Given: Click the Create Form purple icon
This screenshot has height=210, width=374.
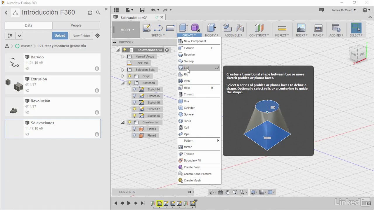Looking at the screenshot, I should 195,28.
